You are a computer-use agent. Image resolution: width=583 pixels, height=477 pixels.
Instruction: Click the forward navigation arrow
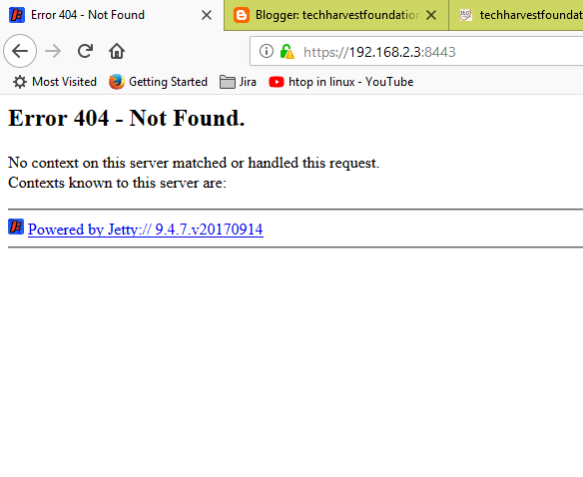click(x=53, y=51)
